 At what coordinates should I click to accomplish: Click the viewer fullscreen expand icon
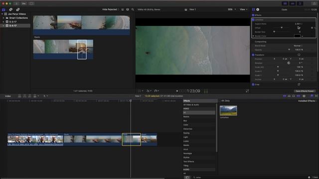[x=247, y=91]
